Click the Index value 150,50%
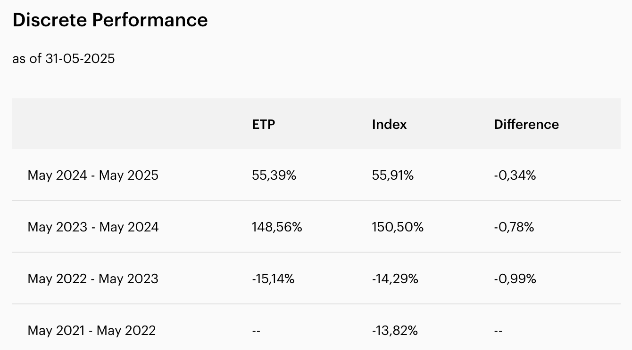Image resolution: width=632 pixels, height=350 pixels. click(x=398, y=227)
